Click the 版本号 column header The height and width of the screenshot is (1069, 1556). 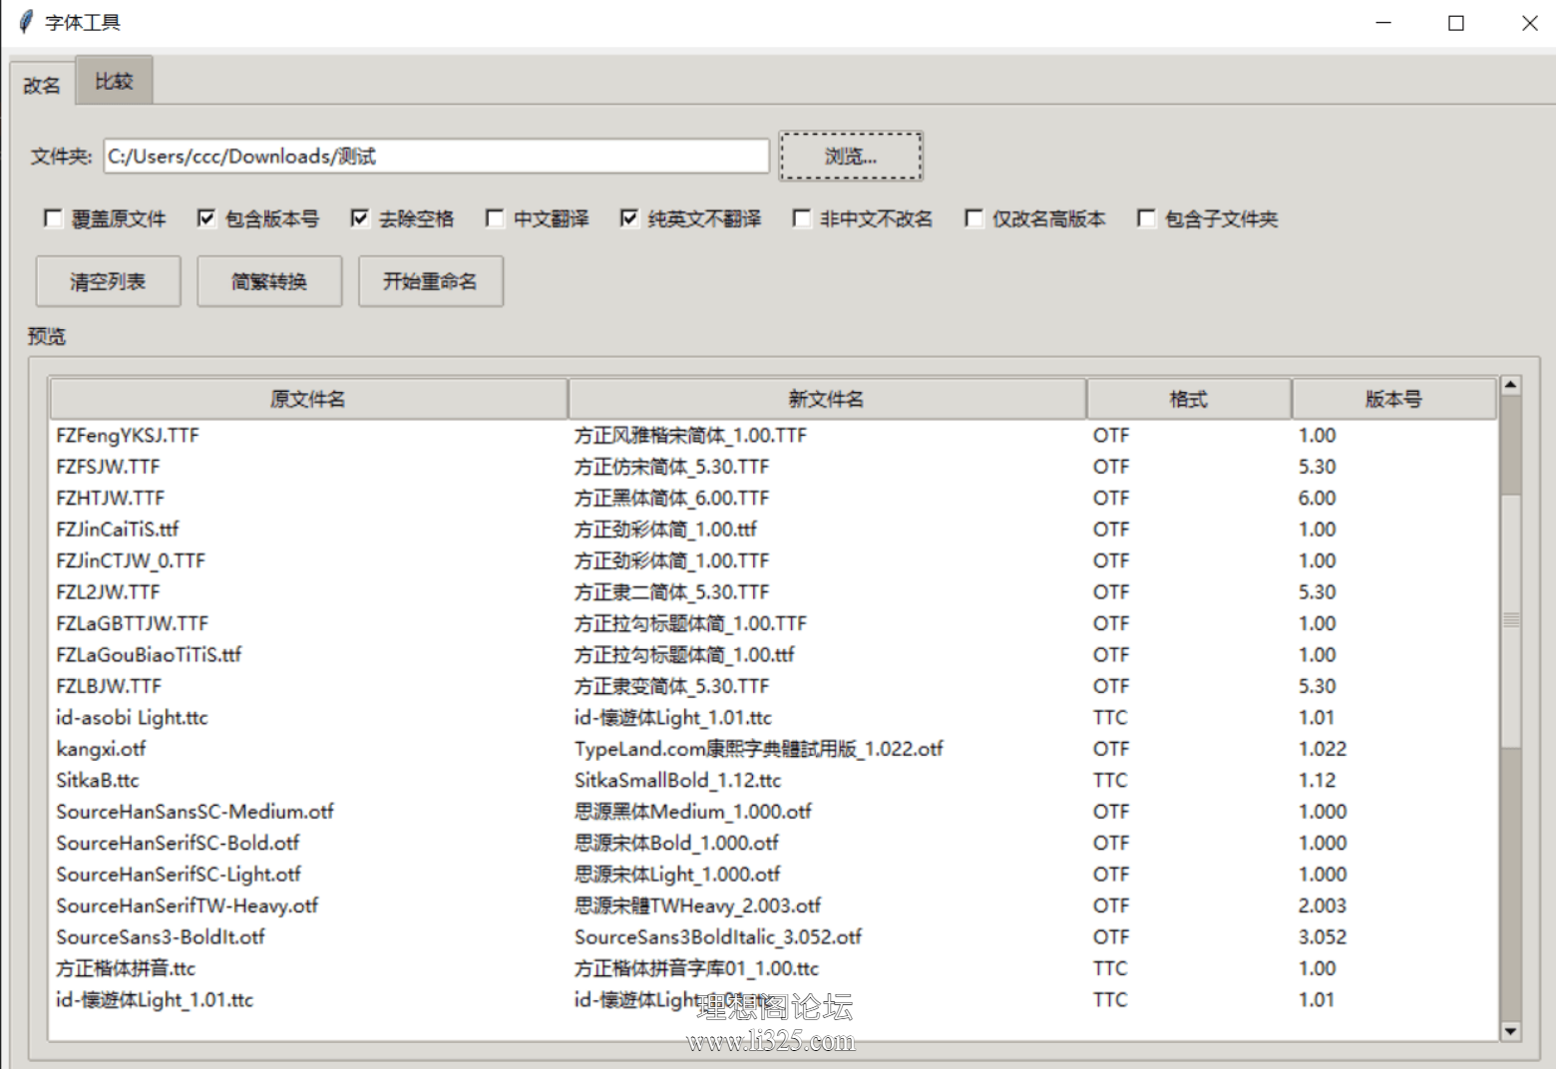pos(1393,399)
